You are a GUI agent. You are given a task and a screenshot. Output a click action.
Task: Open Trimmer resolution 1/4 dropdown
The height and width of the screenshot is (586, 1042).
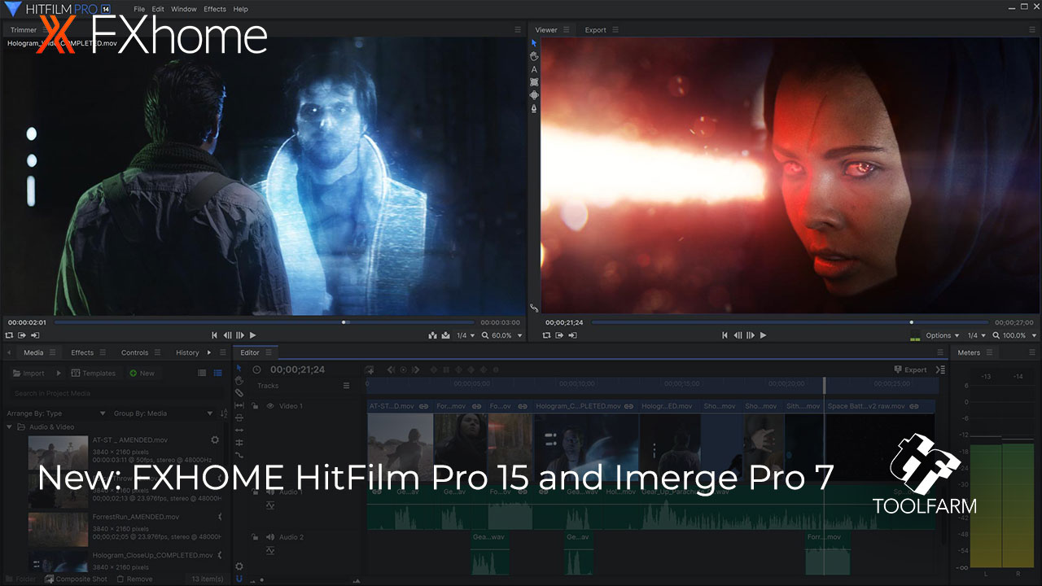(465, 335)
